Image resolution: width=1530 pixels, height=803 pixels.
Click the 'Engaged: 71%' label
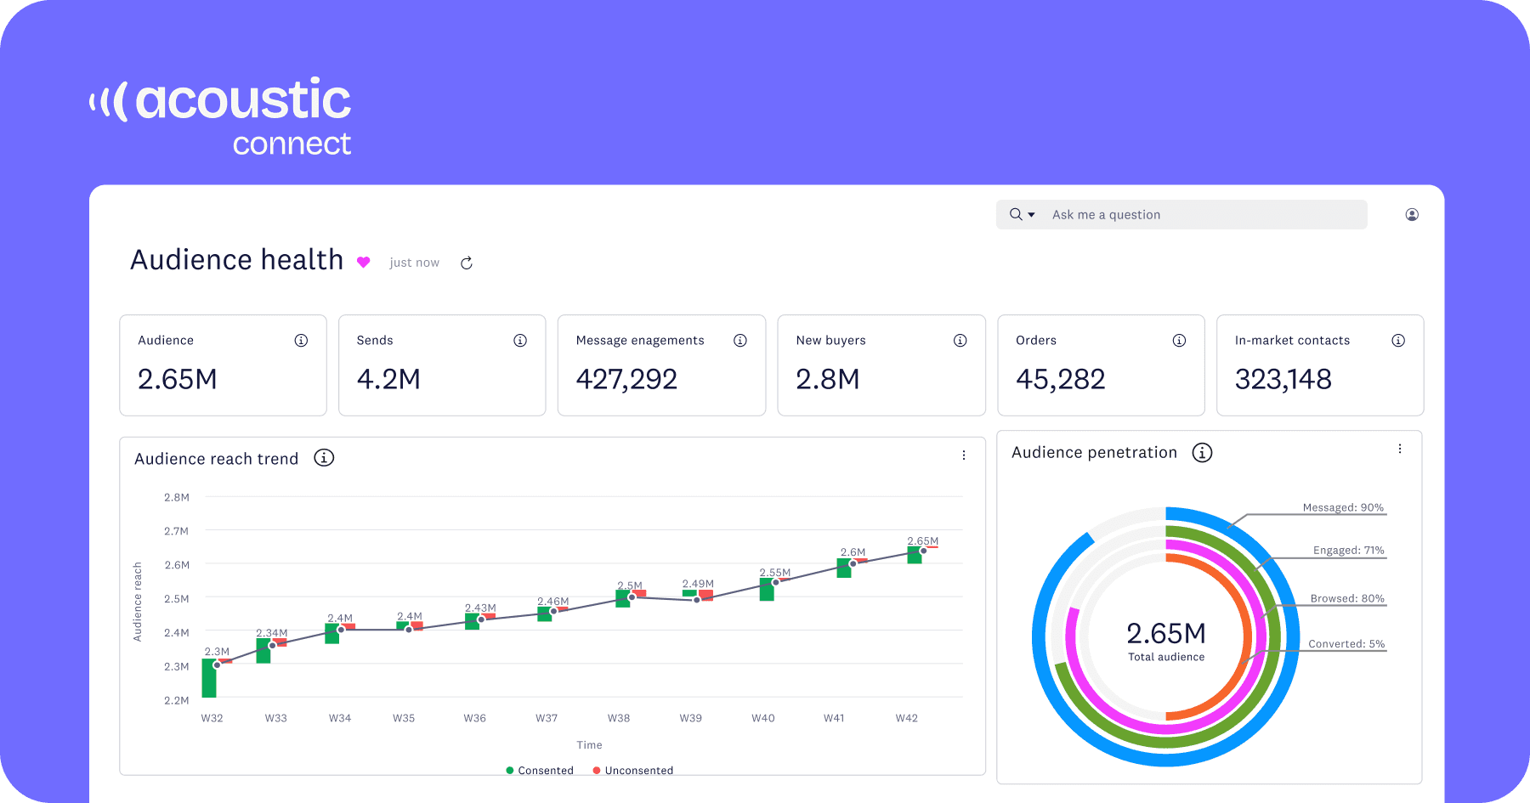(x=1348, y=550)
